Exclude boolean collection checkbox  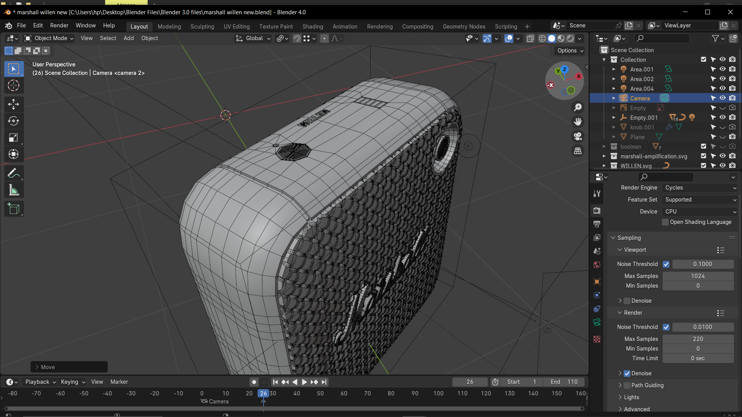click(703, 146)
